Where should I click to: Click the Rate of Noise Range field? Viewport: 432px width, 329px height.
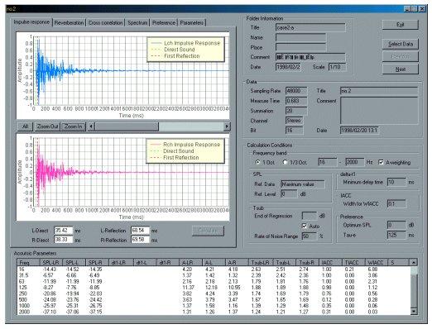pos(310,236)
